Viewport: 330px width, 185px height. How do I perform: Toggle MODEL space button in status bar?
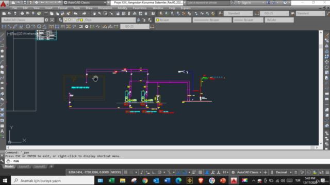tap(116, 173)
